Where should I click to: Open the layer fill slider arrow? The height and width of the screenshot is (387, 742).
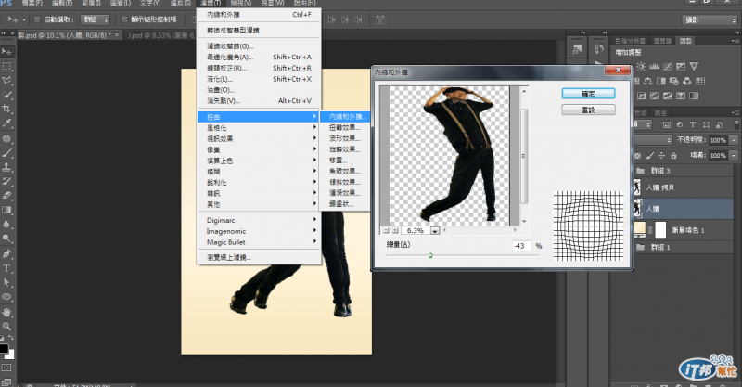coord(734,155)
